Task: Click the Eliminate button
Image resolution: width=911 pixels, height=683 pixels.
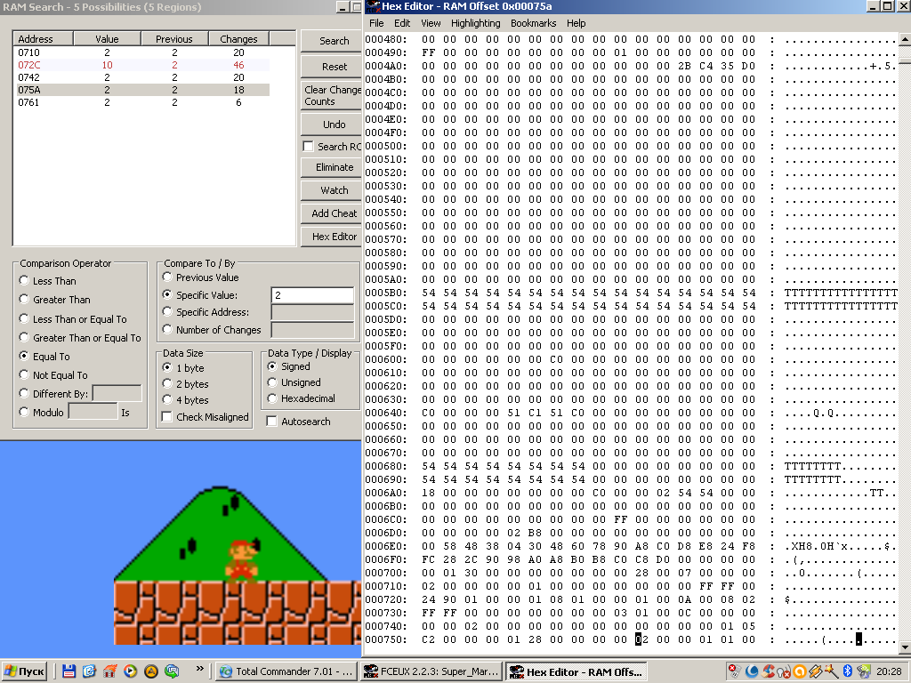Action: [332, 167]
